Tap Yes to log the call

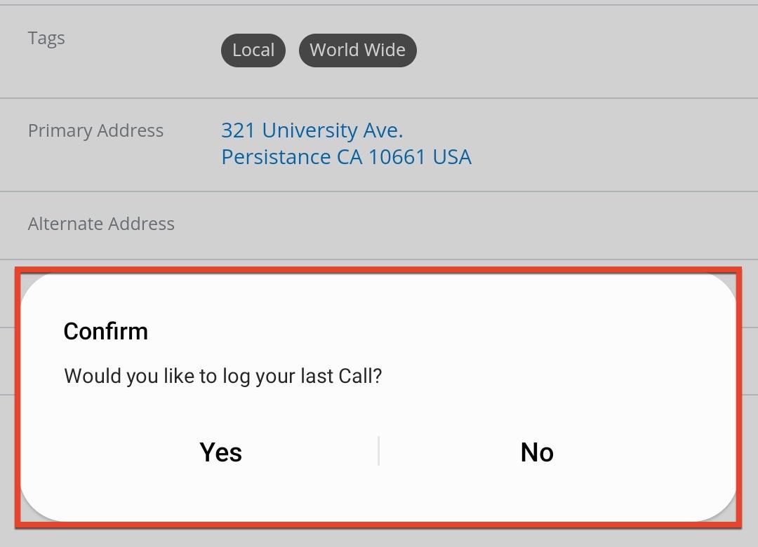click(220, 452)
